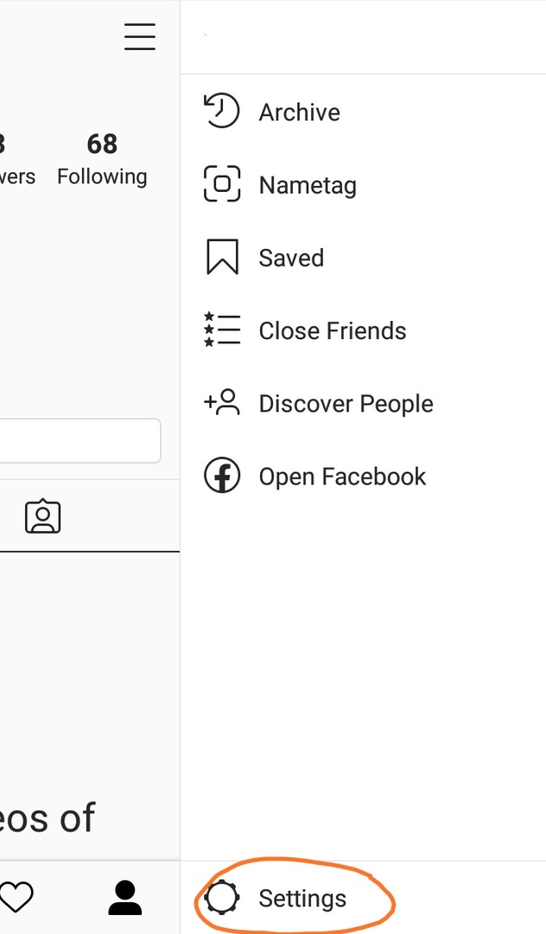546x934 pixels.
Task: Open the Saved posts menu item
Action: click(291, 258)
